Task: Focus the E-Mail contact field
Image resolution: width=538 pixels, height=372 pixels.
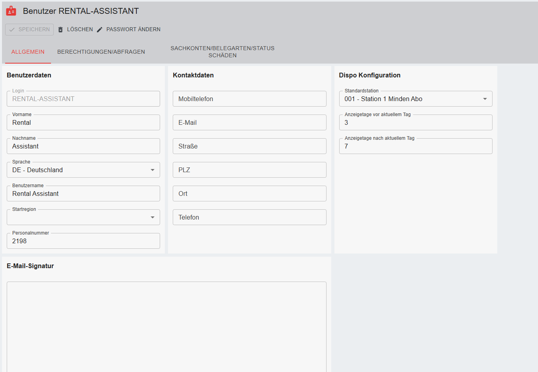Action: click(x=249, y=122)
